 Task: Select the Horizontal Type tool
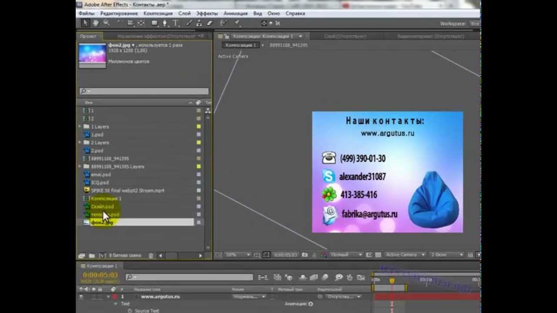175,23
